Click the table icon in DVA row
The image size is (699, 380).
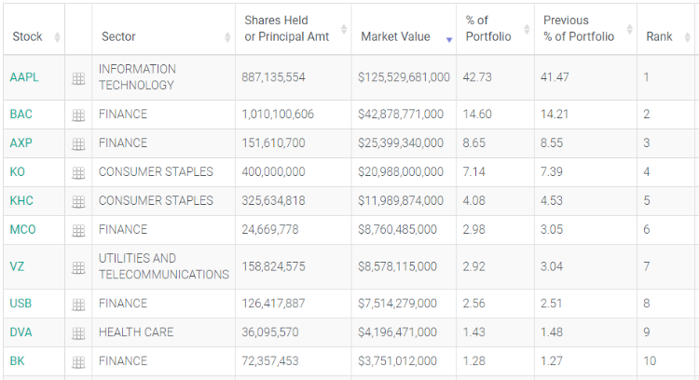point(78,333)
